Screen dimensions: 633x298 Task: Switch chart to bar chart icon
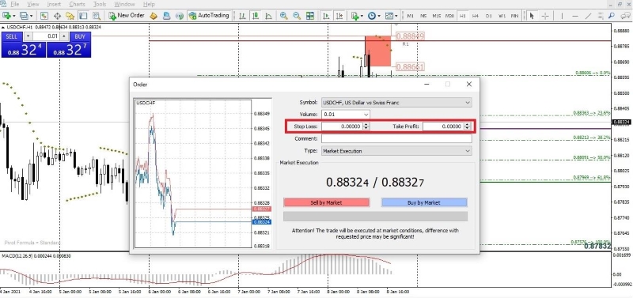click(x=242, y=16)
